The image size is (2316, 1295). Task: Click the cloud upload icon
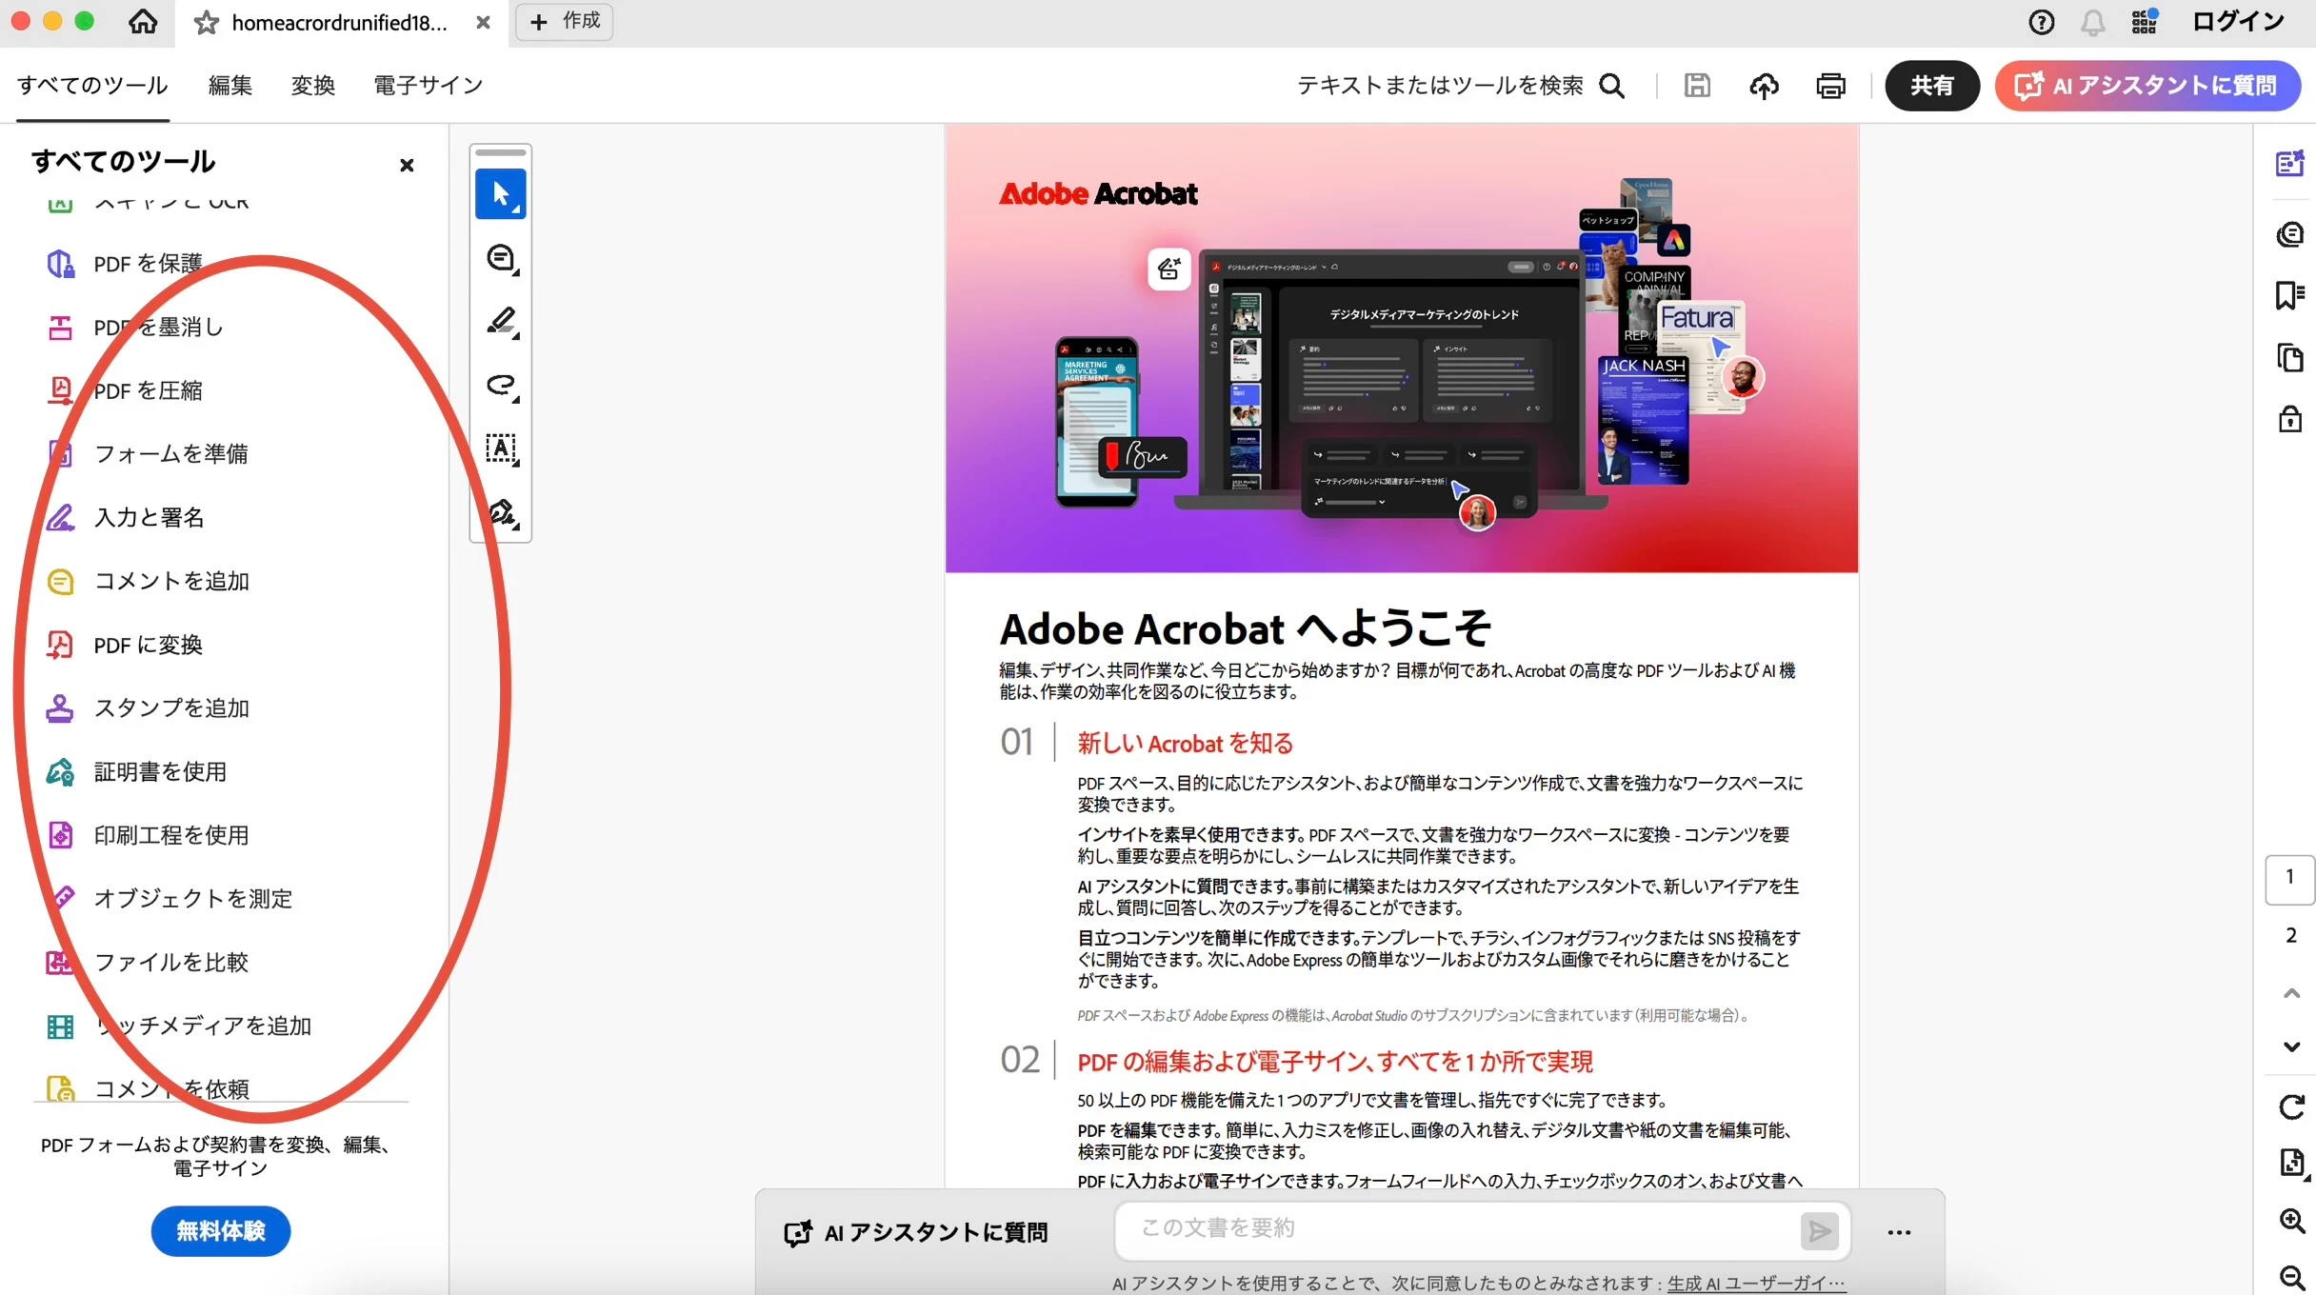click(x=1764, y=86)
